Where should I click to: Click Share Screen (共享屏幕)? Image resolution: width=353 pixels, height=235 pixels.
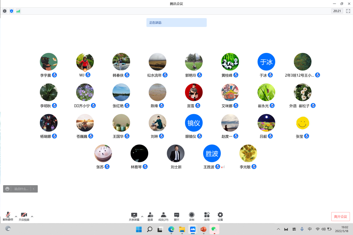pos(134,216)
